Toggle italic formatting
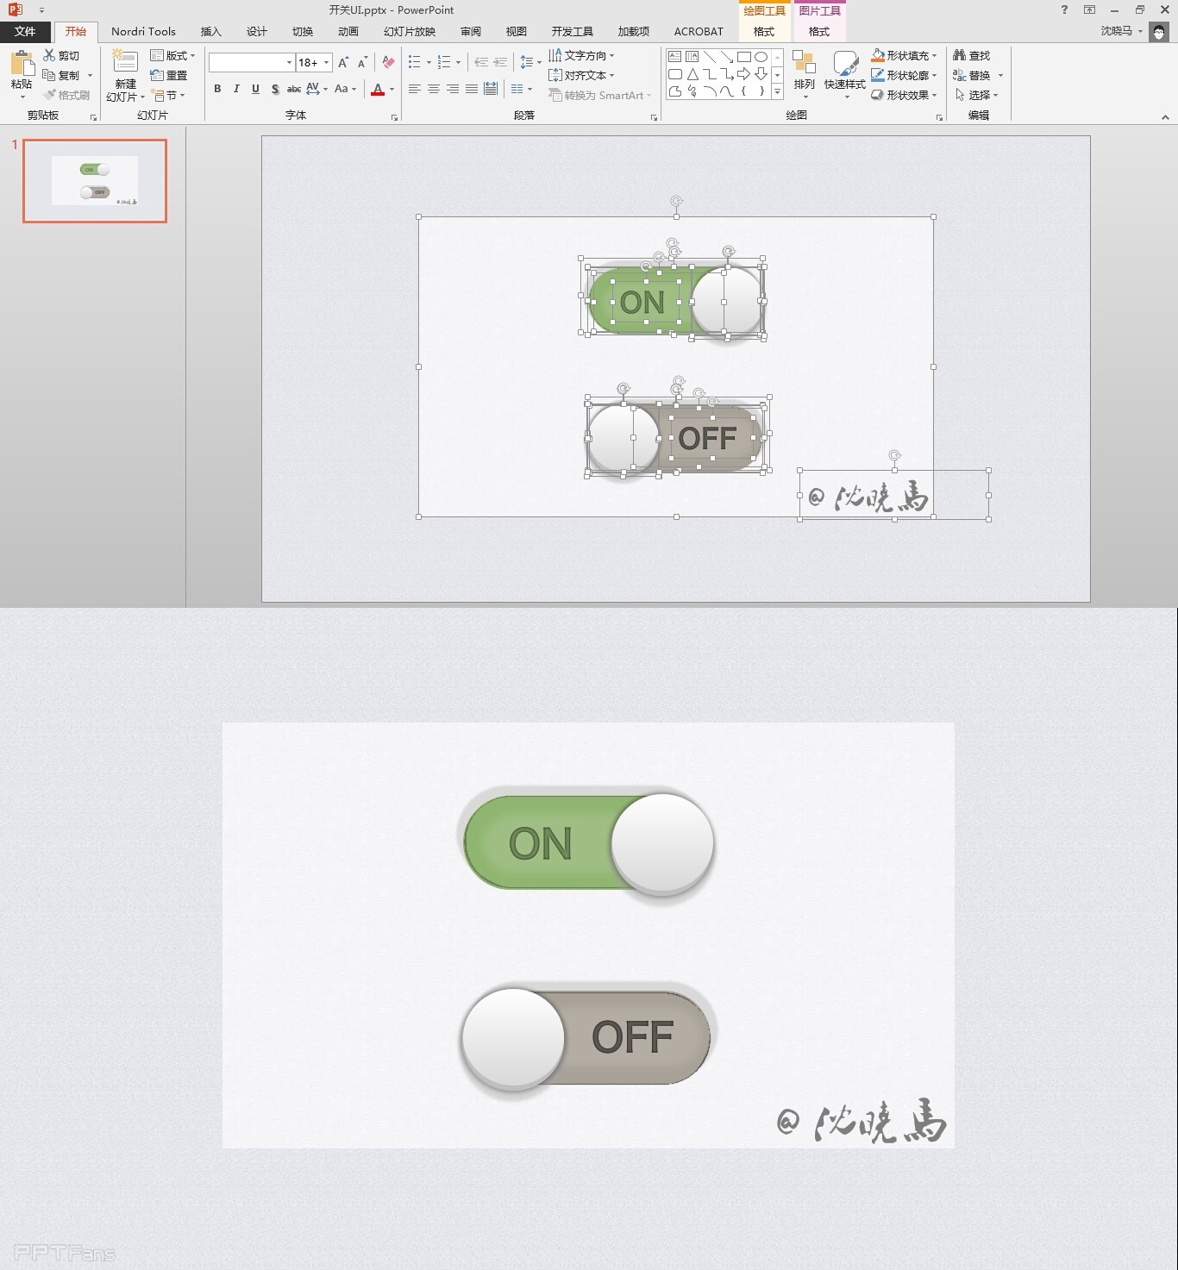Image resolution: width=1178 pixels, height=1270 pixels. [235, 89]
